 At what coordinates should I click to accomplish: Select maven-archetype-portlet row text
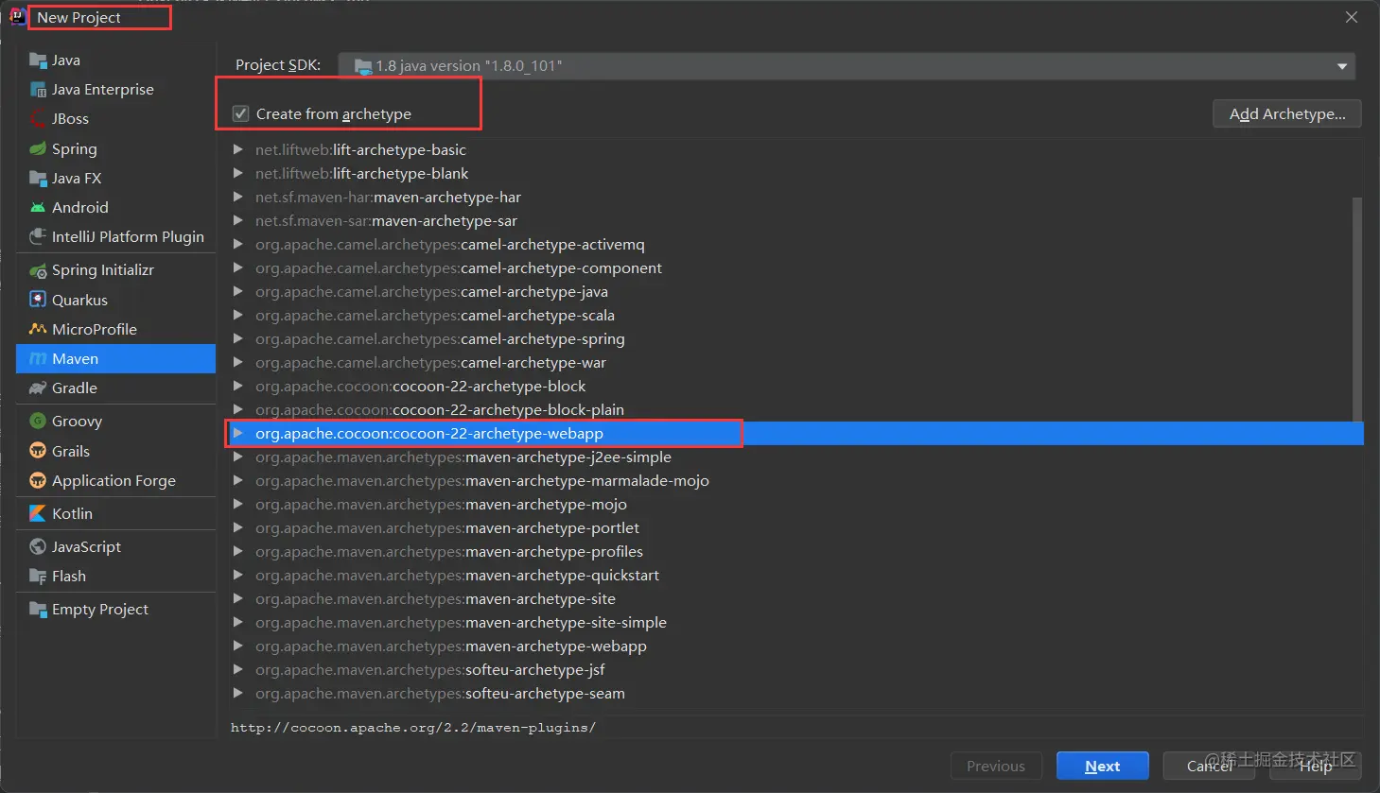point(447,527)
